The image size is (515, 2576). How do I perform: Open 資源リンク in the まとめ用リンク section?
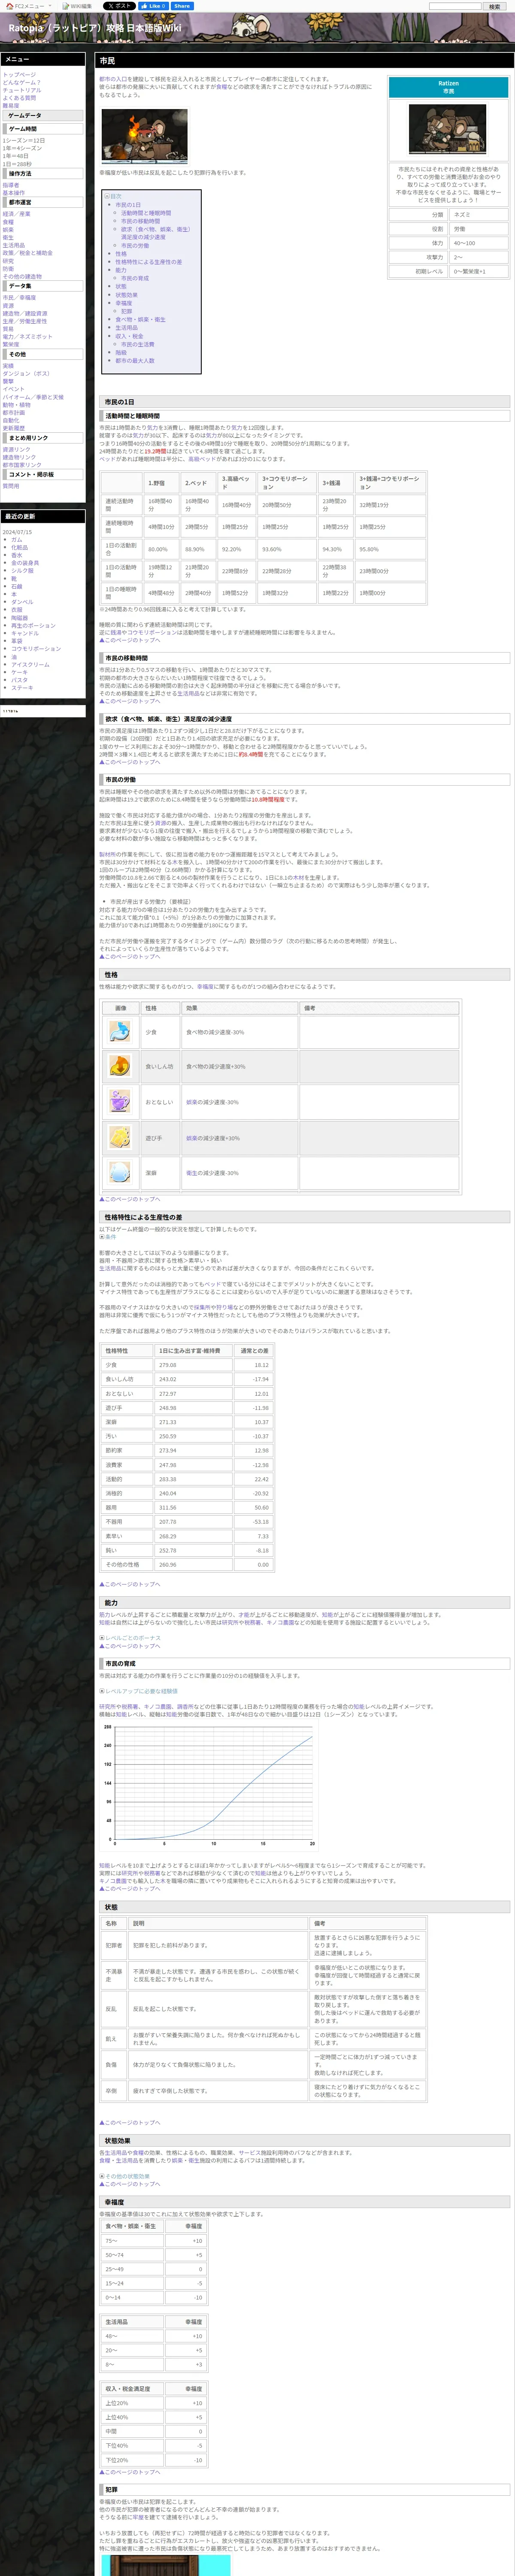click(x=16, y=450)
